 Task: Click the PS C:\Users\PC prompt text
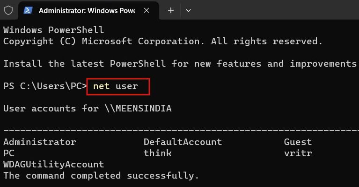point(45,86)
